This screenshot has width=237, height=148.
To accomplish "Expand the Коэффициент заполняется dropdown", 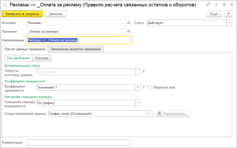I will 138,88.
